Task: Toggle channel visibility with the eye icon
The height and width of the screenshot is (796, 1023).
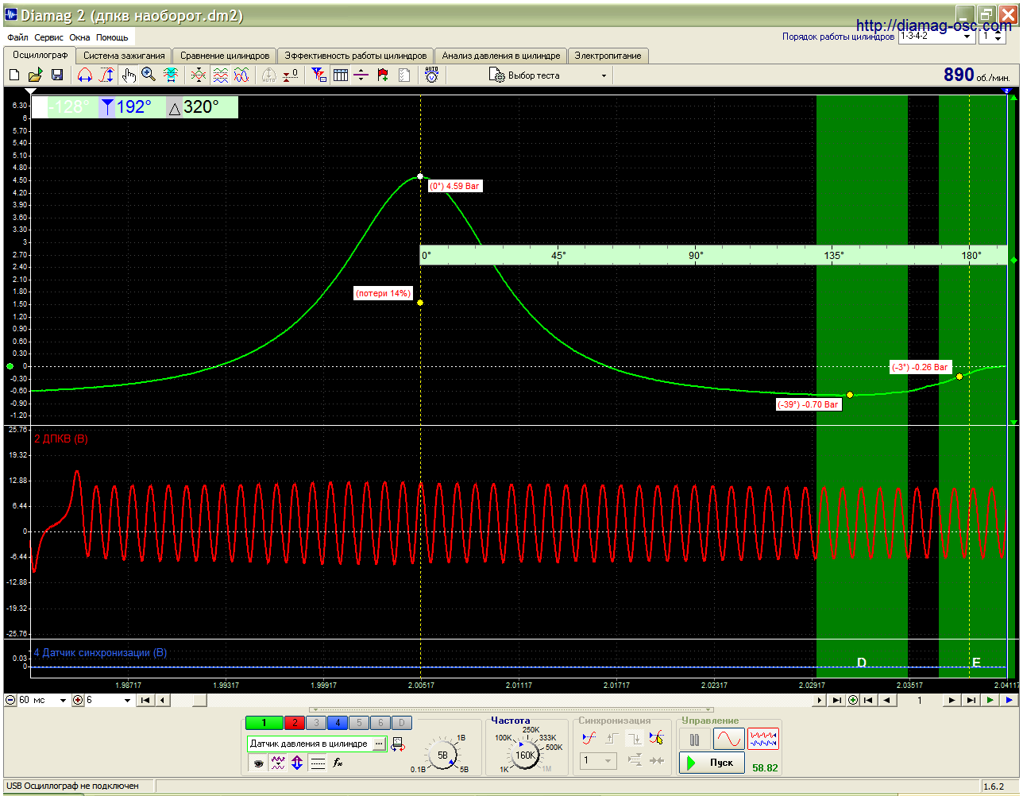Action: [257, 763]
